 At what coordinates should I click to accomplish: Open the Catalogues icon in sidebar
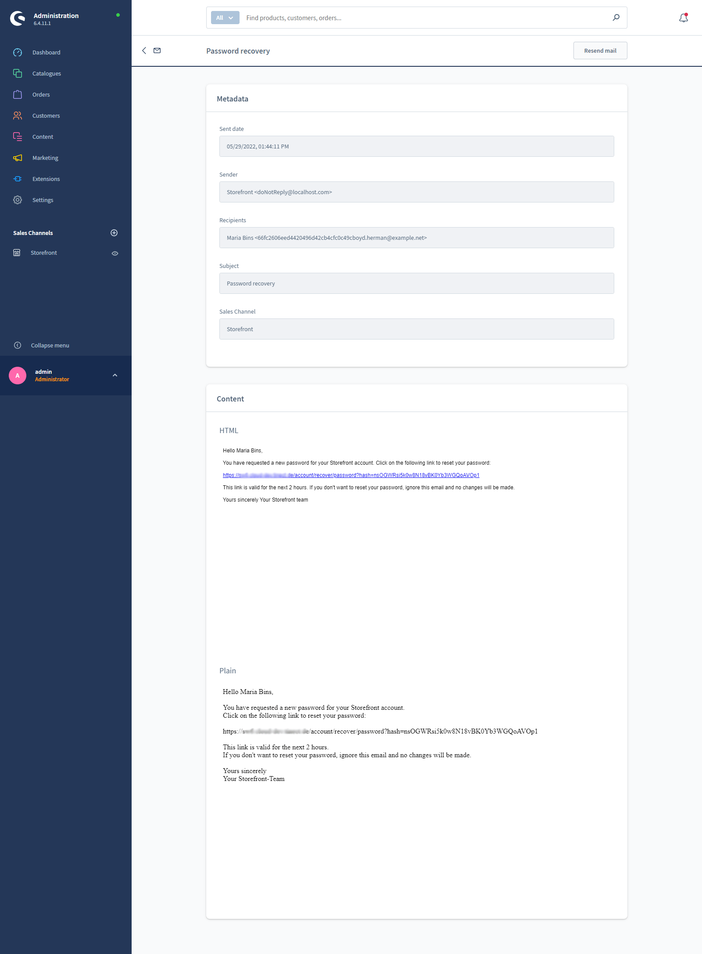click(x=18, y=73)
